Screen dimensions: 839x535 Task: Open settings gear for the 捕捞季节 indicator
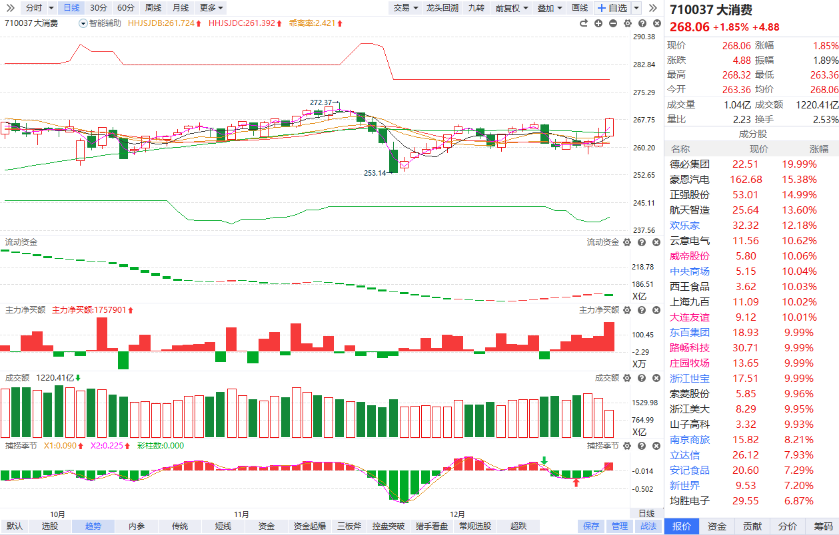pos(626,445)
